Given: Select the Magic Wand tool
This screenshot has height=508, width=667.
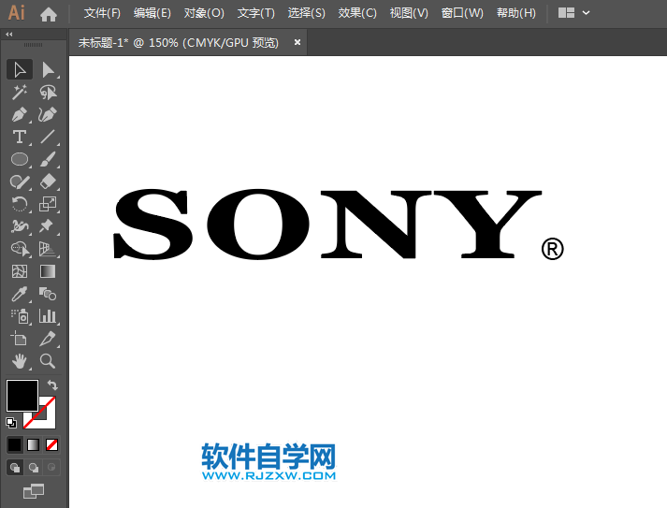Looking at the screenshot, I should (20, 93).
